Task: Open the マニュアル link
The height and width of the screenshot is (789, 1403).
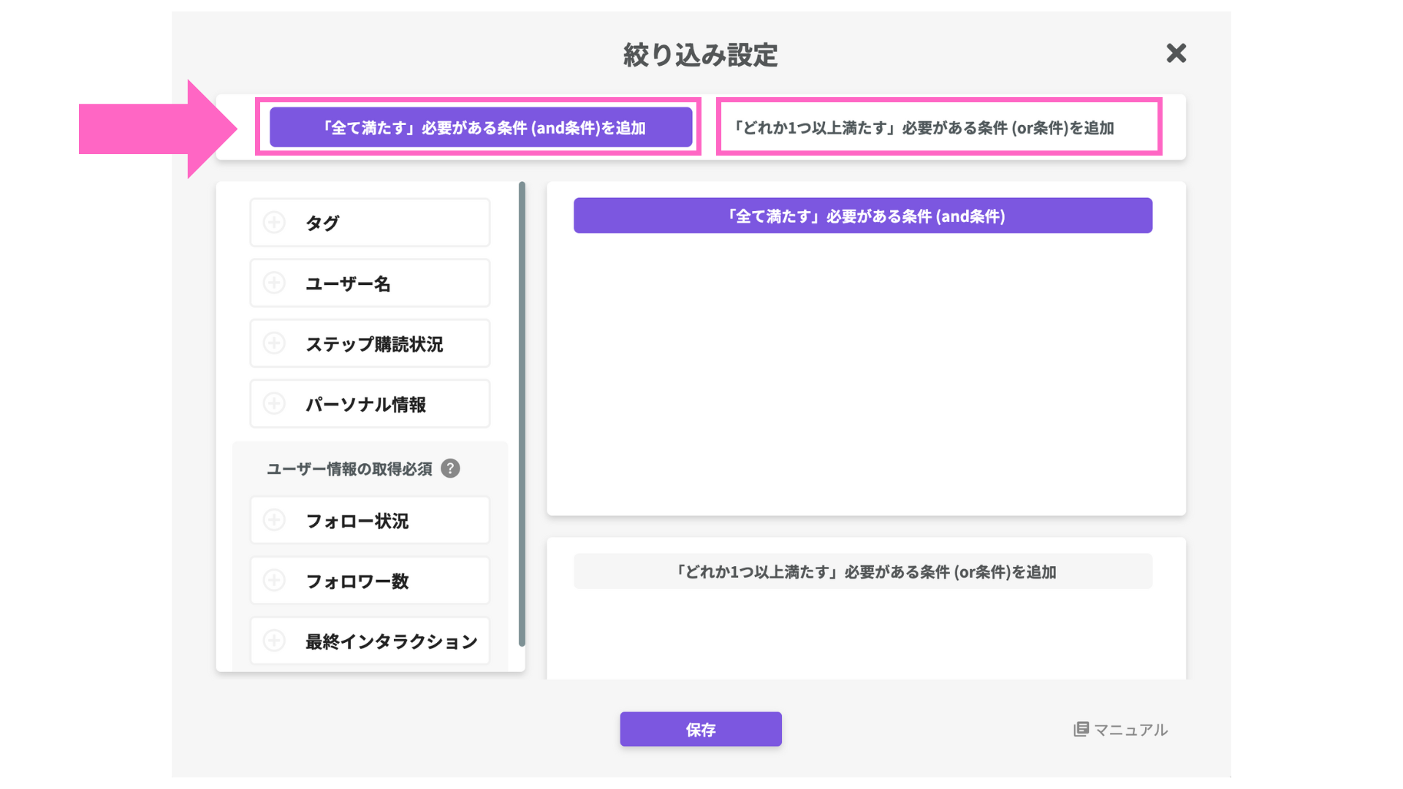Action: pyautogui.click(x=1130, y=730)
